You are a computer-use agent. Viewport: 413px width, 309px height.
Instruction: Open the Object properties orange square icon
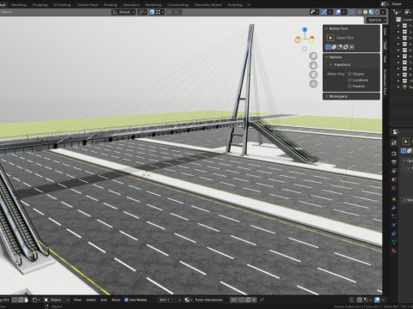click(394, 199)
